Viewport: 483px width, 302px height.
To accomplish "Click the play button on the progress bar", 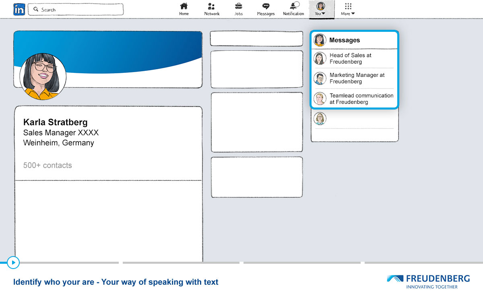I will point(13,263).
